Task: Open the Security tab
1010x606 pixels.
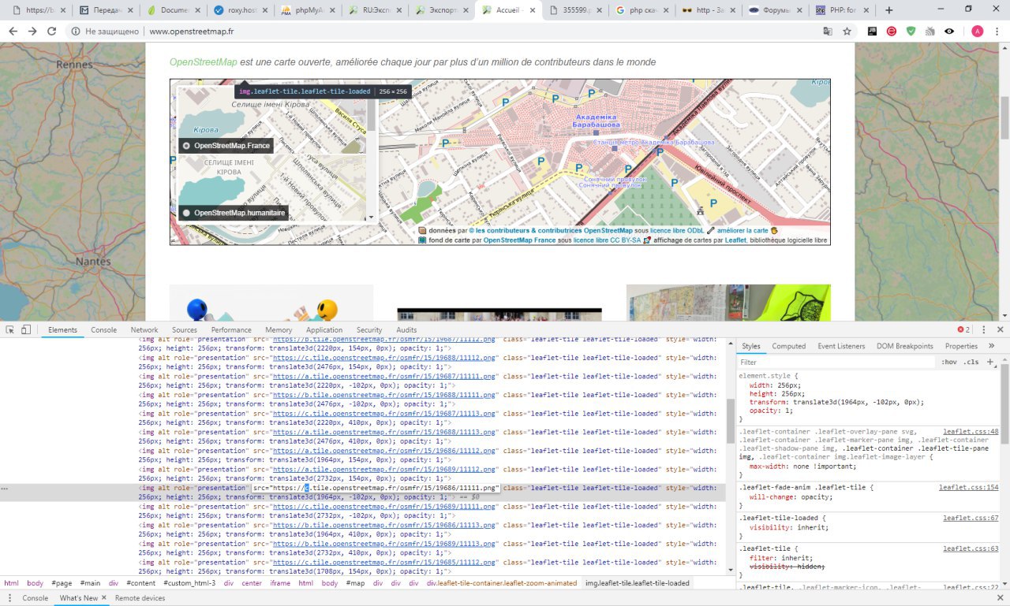Action: [369, 330]
